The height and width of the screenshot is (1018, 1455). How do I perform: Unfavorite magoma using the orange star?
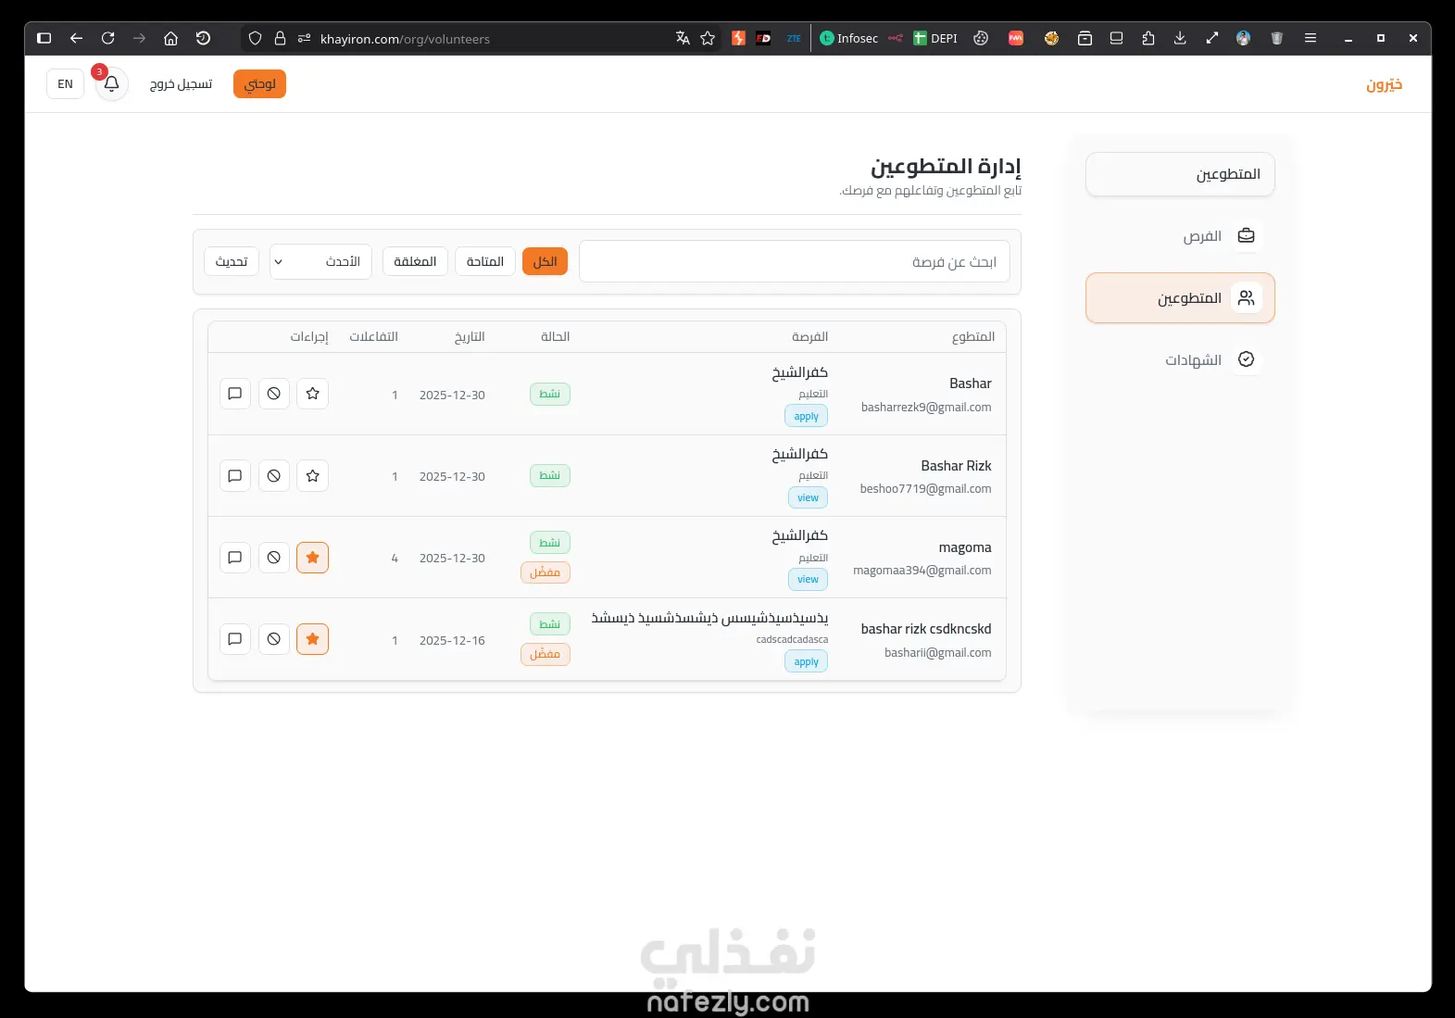[x=313, y=558]
